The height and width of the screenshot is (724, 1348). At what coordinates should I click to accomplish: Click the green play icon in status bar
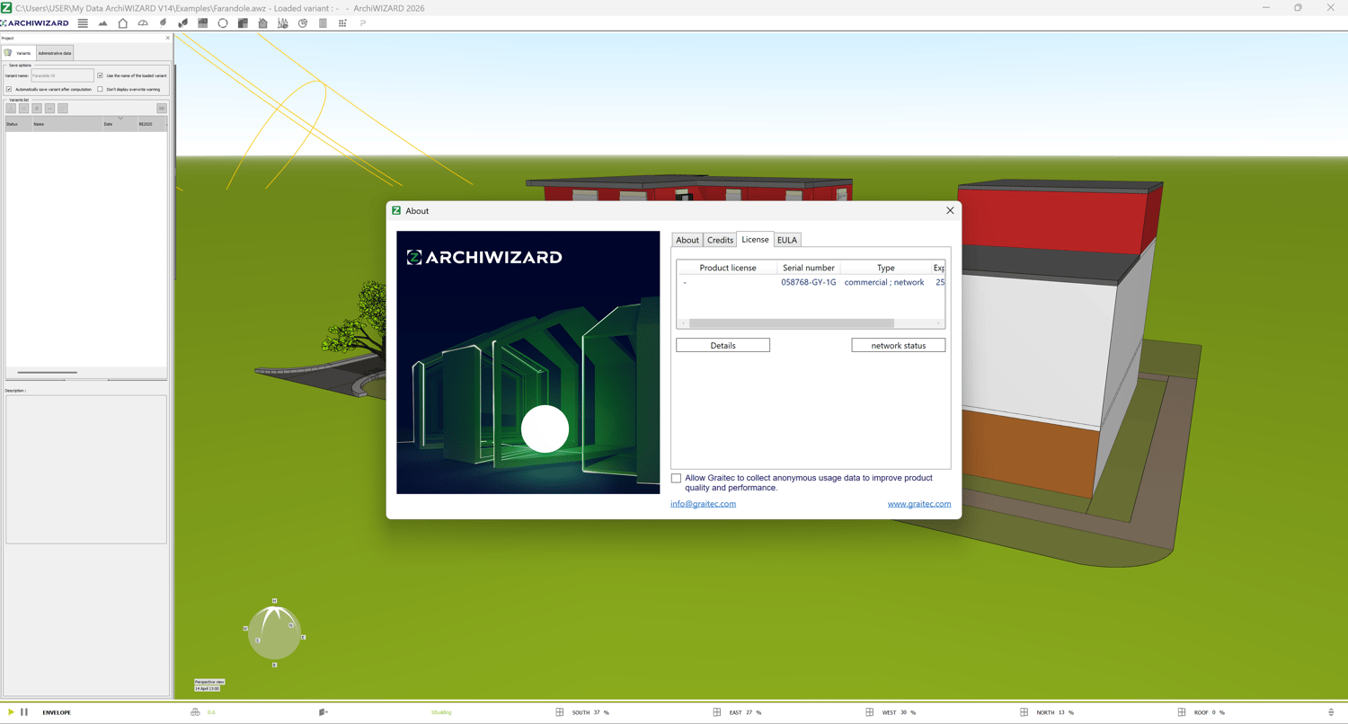11,712
